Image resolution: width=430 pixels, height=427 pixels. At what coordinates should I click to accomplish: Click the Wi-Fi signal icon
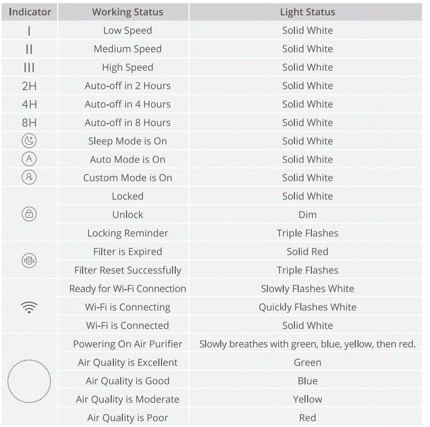[x=29, y=307]
